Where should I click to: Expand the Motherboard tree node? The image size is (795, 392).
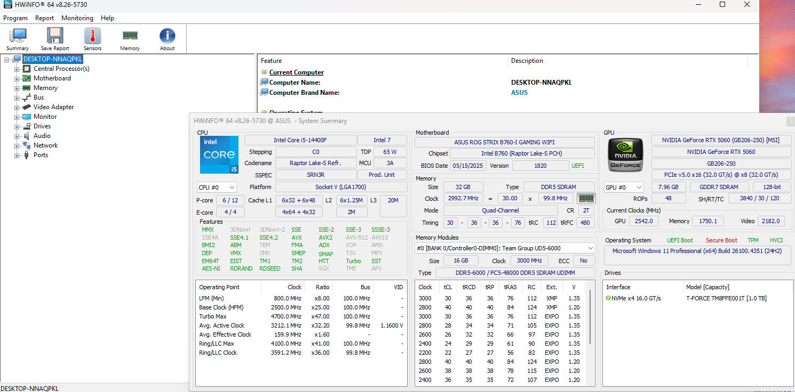(17, 78)
